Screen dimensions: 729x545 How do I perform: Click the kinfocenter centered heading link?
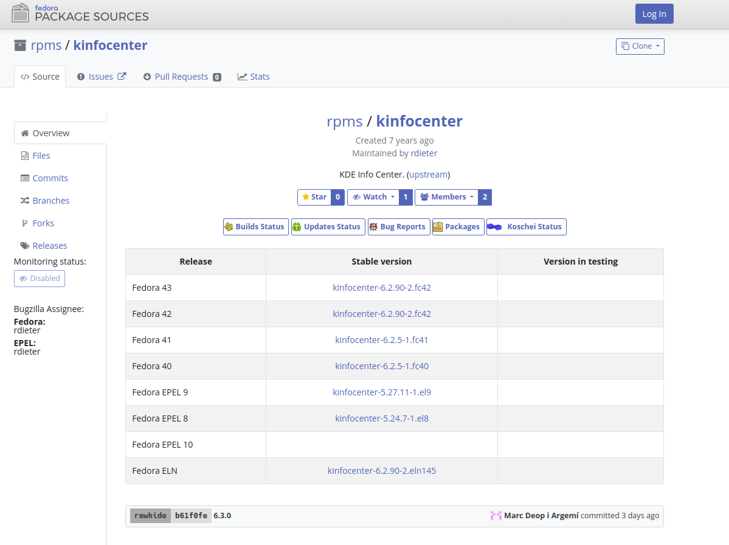[x=420, y=121]
